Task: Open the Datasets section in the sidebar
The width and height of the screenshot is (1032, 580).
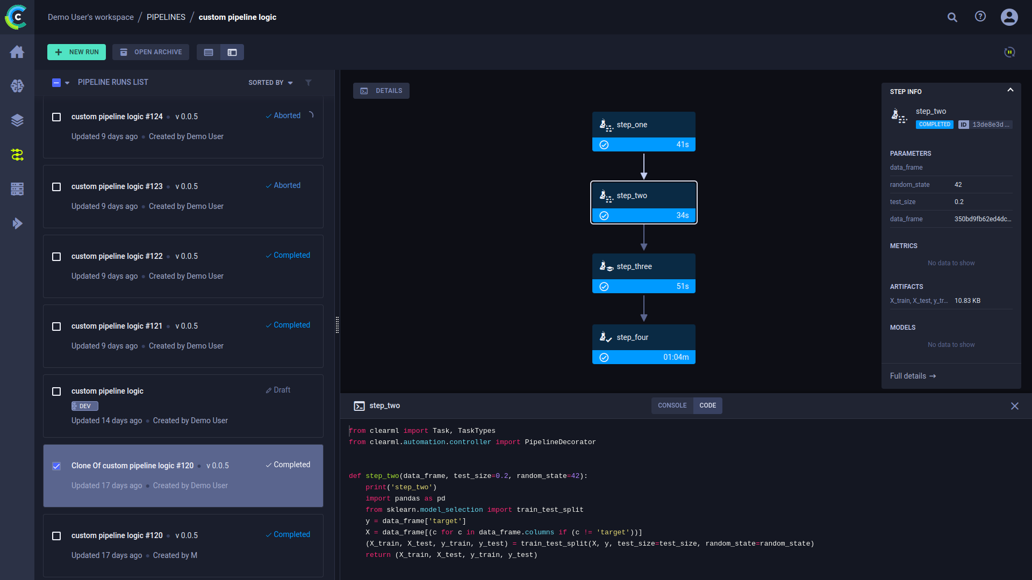Action: 17,120
